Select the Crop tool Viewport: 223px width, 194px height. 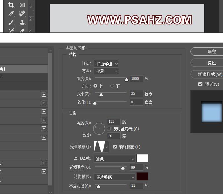[x=11, y=5]
